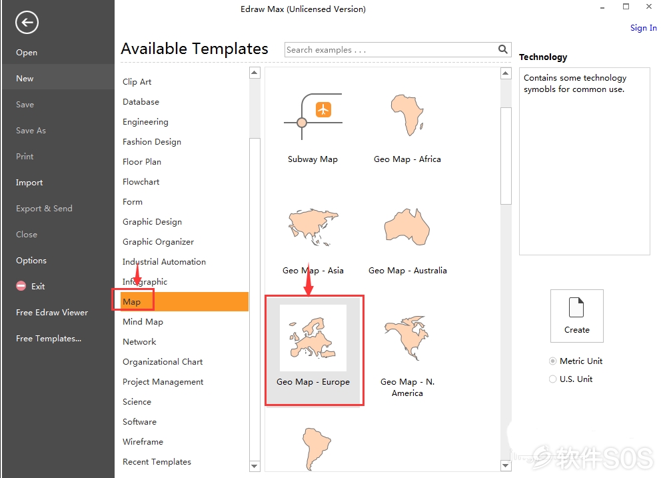The width and height of the screenshot is (663, 478).
Task: Select the Software category
Action: [x=139, y=421]
